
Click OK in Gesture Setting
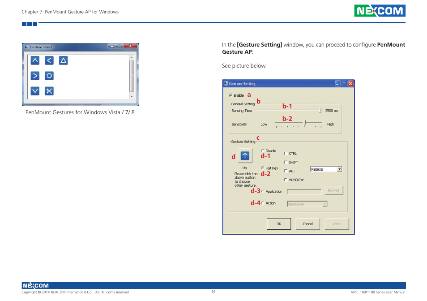(279, 224)
